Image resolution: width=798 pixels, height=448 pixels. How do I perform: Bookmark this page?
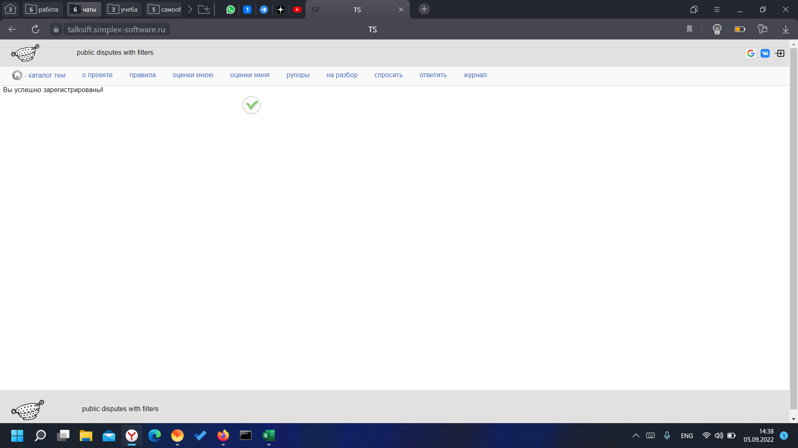point(690,29)
